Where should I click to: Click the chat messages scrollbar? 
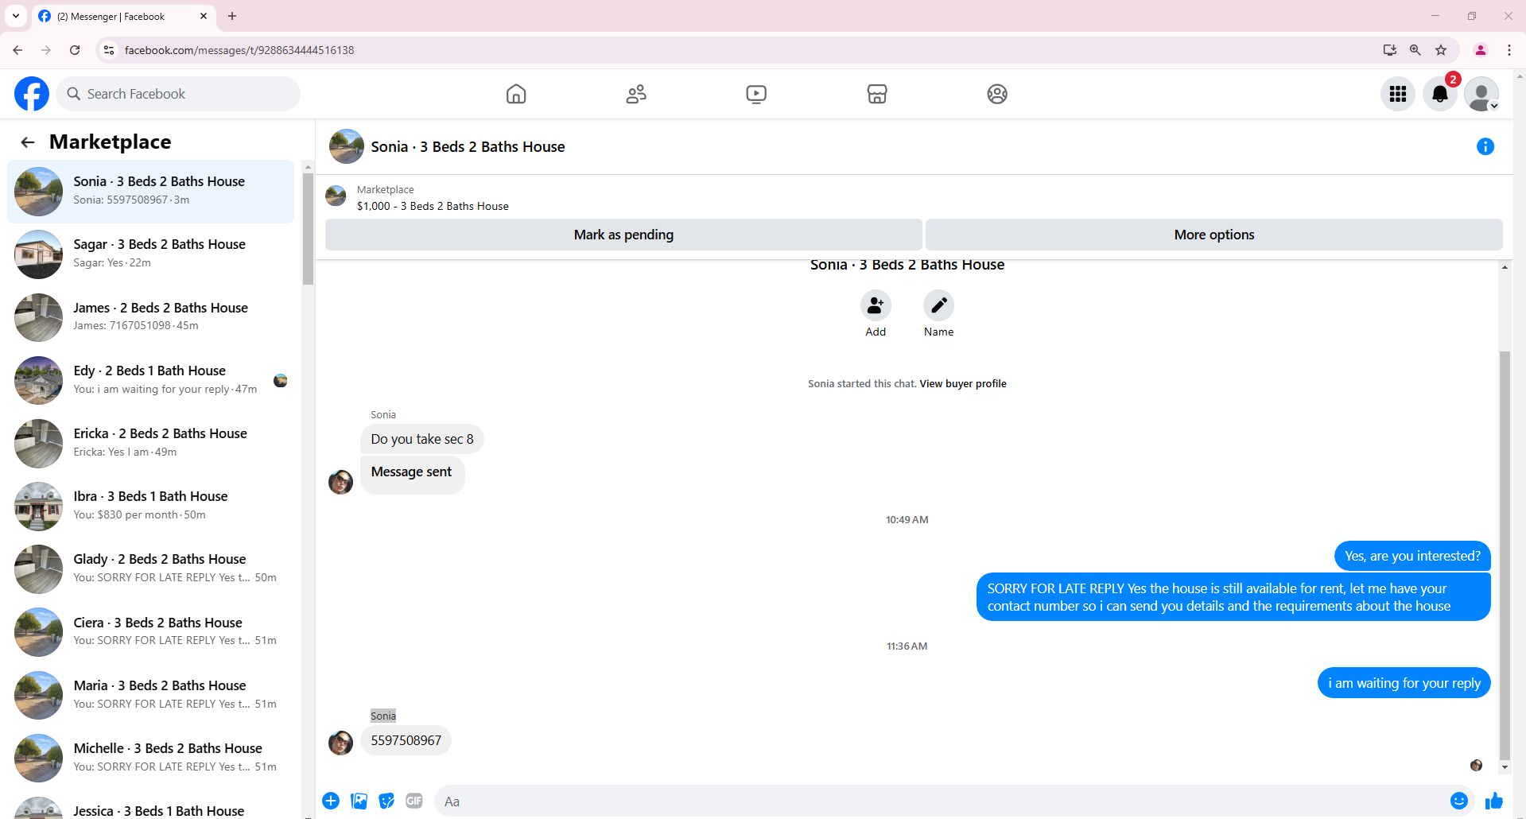[1505, 557]
